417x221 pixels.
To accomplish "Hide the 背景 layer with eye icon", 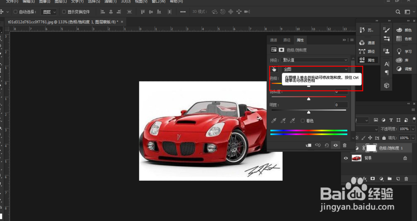I will 346,158.
